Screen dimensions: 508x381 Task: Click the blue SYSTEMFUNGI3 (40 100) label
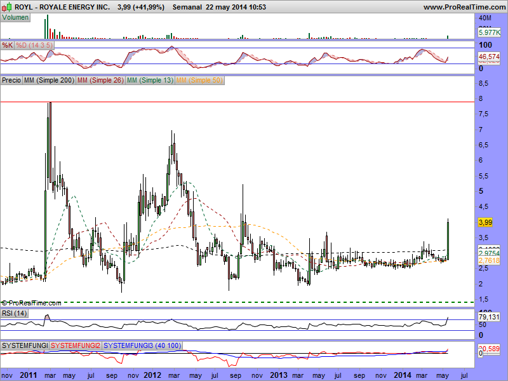(x=142, y=345)
